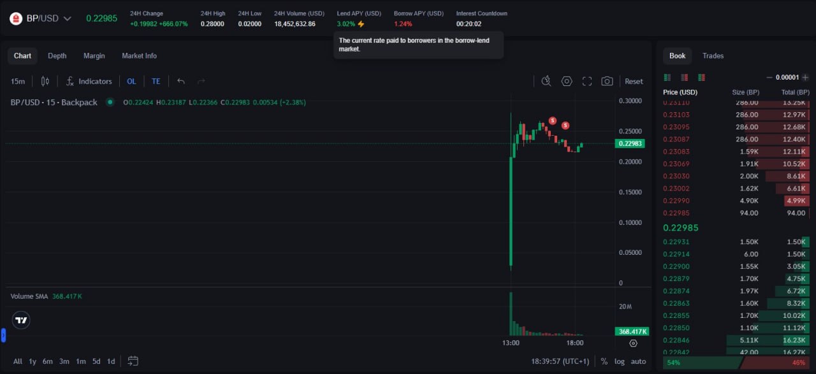This screenshot has height=374, width=816.
Task: Select the 5d time range
Action: pyautogui.click(x=96, y=361)
